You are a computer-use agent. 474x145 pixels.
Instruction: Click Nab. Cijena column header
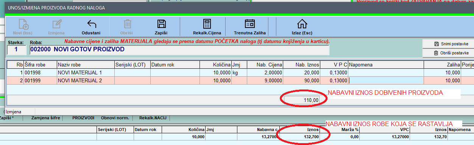(x=265, y=65)
